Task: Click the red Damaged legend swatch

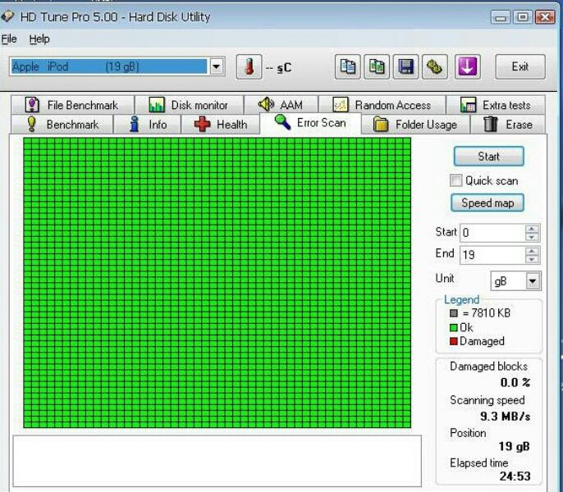Action: [x=454, y=341]
